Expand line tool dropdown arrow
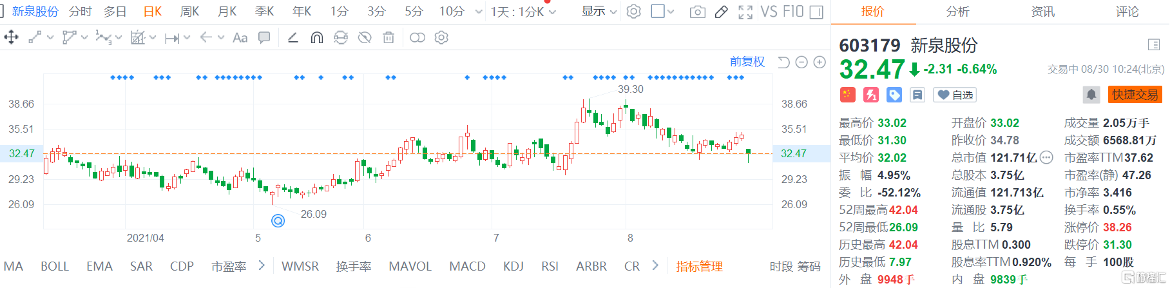The width and height of the screenshot is (1170, 288). (50, 38)
